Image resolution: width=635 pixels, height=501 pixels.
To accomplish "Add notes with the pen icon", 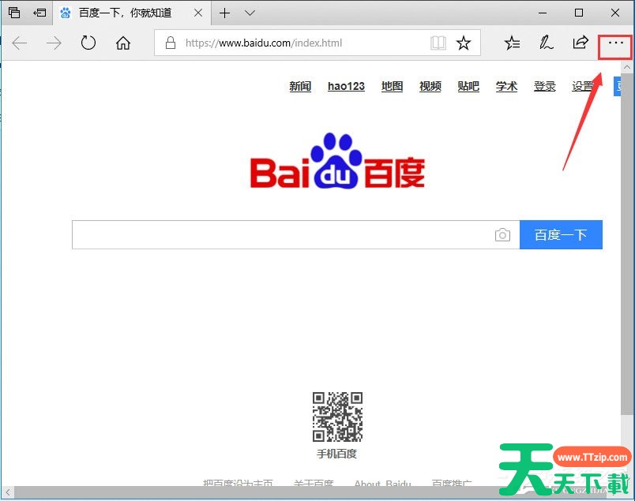I will tap(546, 43).
